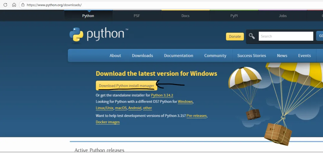323x153 pixels.
Task: Click the address bar URL
Action: 54,5
